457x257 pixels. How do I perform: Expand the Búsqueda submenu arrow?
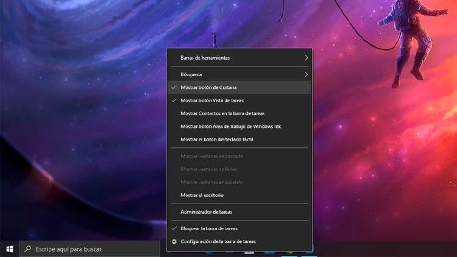pos(306,74)
